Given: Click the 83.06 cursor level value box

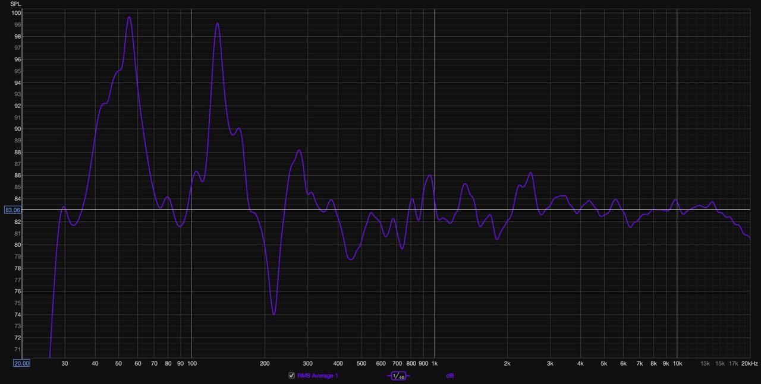Looking at the screenshot, I should point(13,210).
